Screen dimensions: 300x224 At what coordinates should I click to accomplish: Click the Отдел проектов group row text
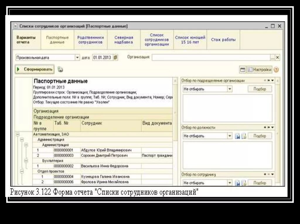point(51,171)
